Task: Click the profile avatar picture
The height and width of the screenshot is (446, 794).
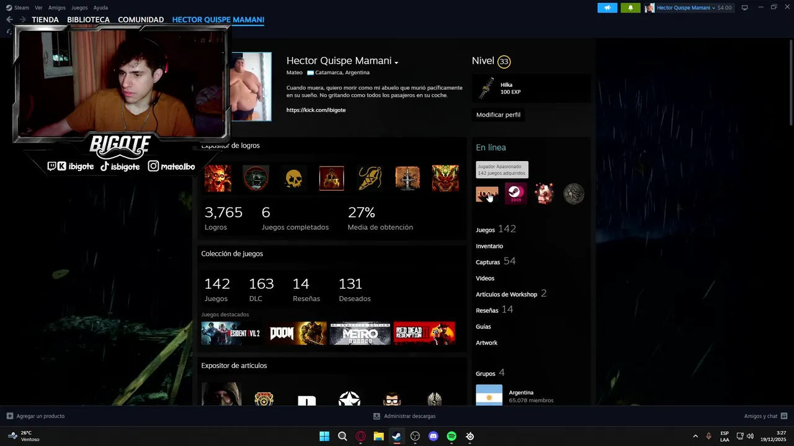Action: click(251, 87)
